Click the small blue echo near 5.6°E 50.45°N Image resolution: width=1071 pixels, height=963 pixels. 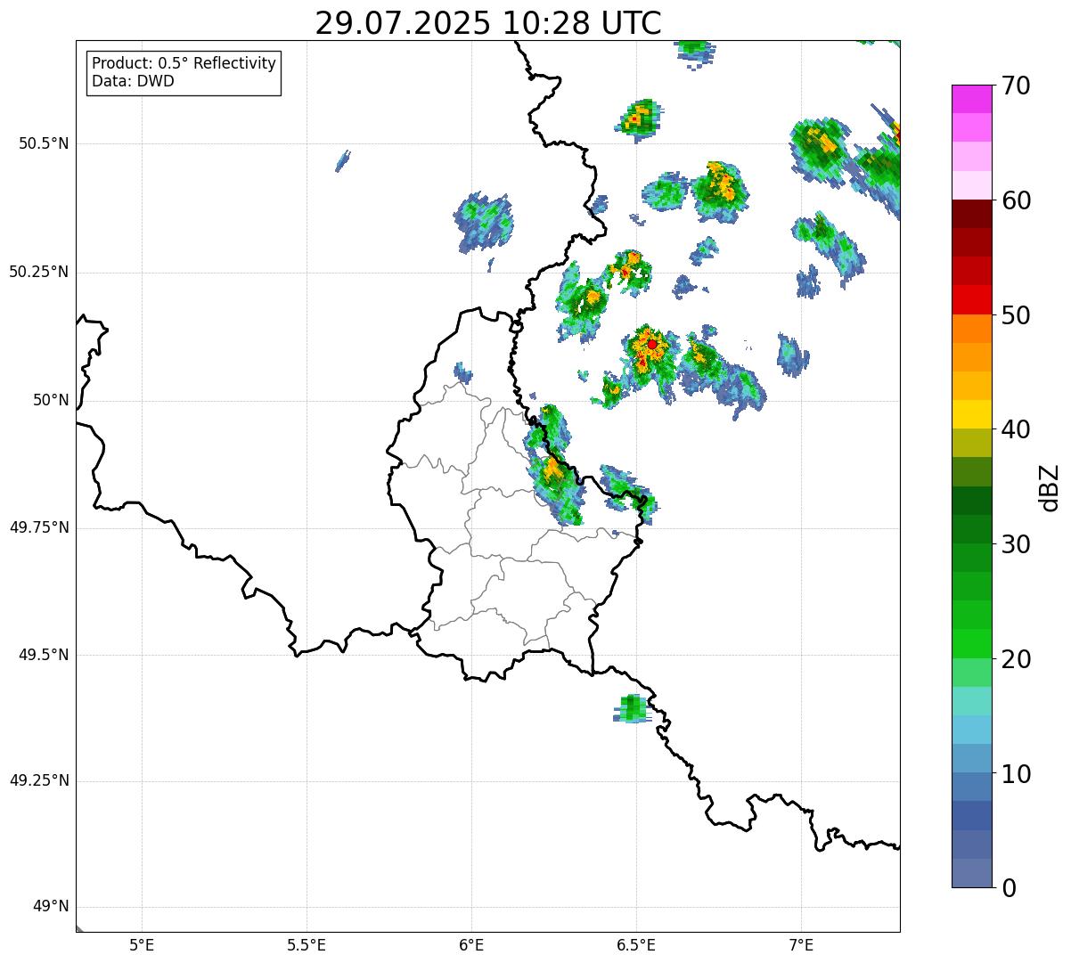(x=342, y=160)
